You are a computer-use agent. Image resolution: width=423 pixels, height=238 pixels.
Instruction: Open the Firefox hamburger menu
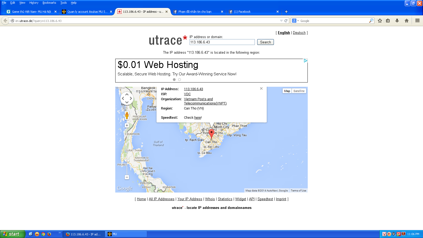[417, 21]
